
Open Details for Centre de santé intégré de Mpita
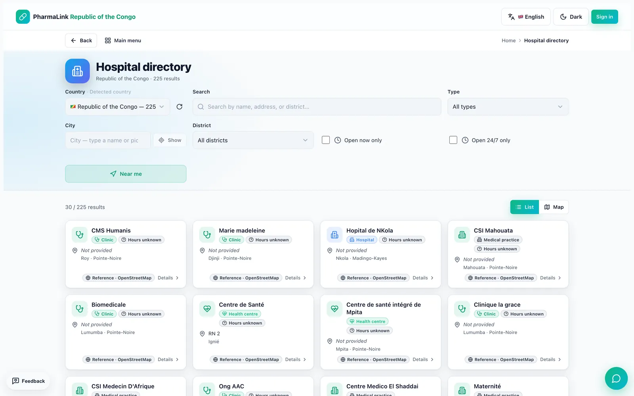click(423, 360)
